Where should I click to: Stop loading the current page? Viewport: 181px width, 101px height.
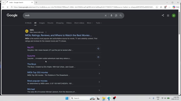8,7
